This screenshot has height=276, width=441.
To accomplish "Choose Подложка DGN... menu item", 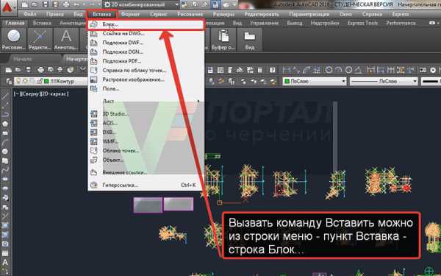I will [146, 52].
